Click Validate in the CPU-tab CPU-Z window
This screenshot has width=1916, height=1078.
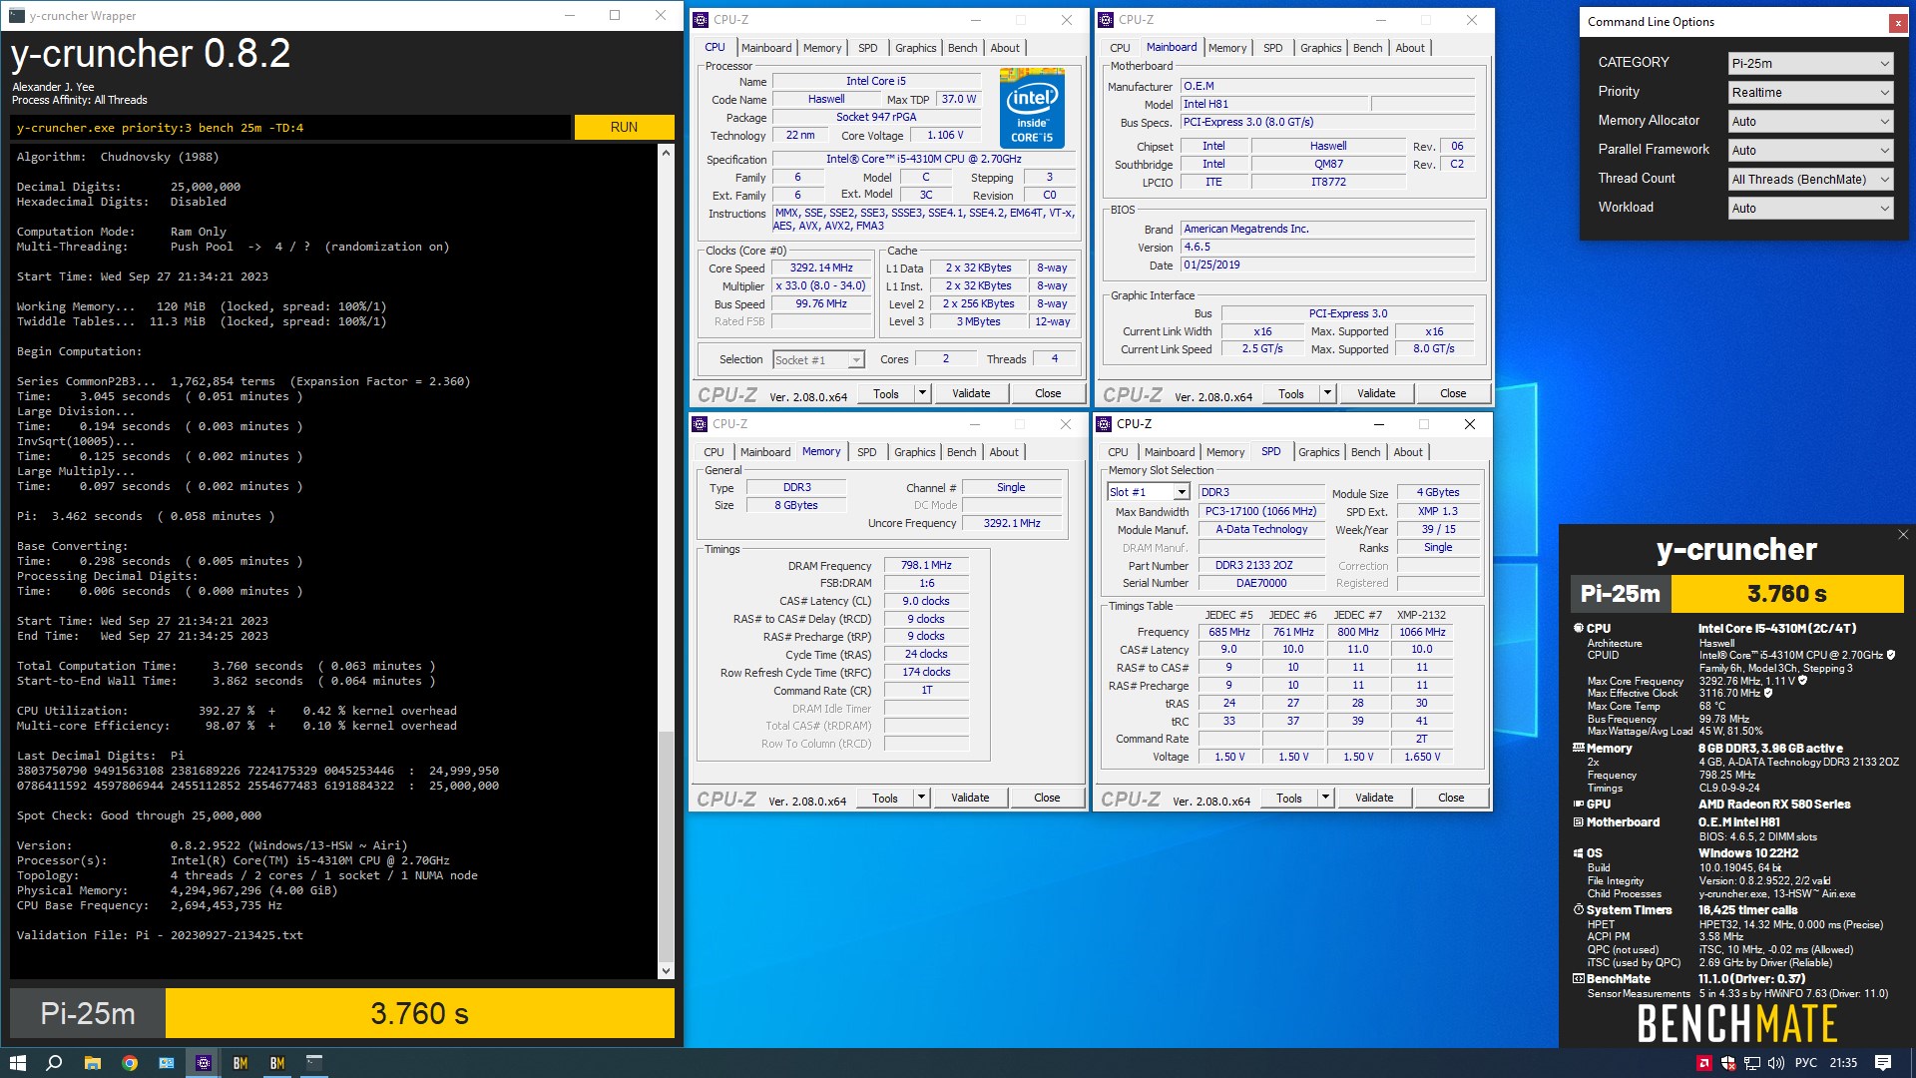971,393
